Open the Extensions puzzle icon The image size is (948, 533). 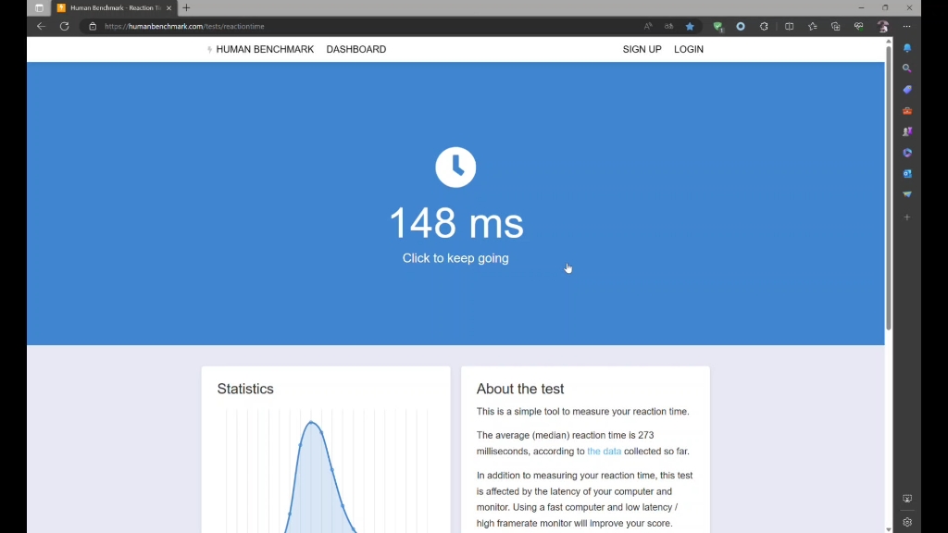click(764, 26)
